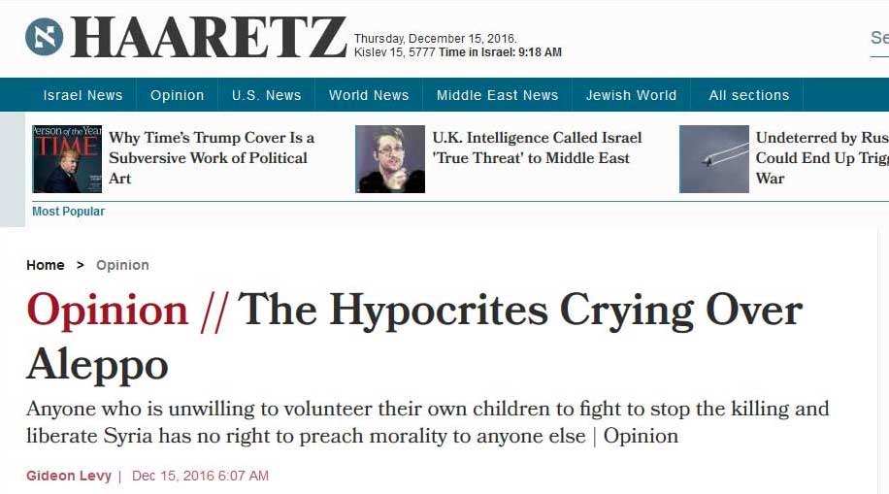The width and height of the screenshot is (889, 494).
Task: Expand the All sections menu
Action: [x=748, y=95]
